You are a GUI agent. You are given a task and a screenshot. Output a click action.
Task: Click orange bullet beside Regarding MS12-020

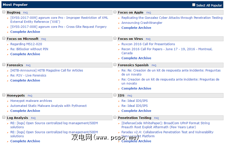8,45
